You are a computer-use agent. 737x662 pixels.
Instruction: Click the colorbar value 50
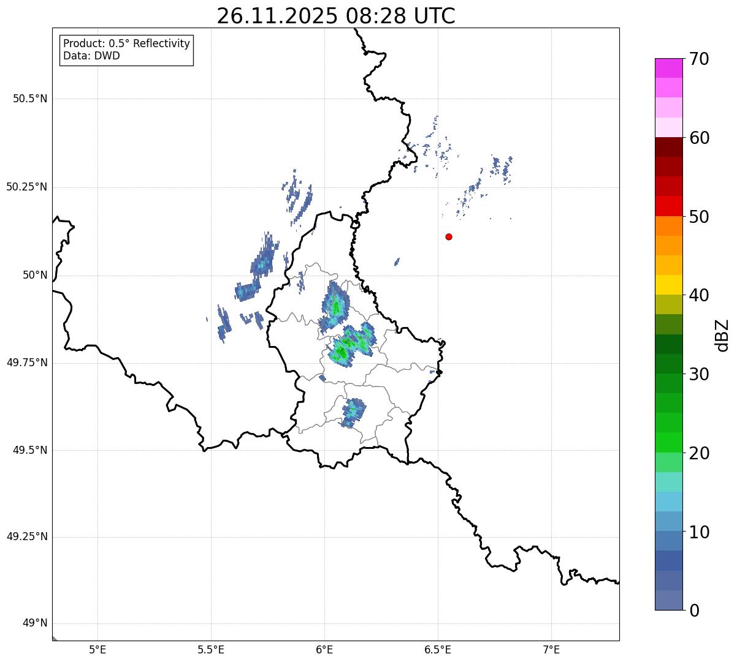pos(699,217)
